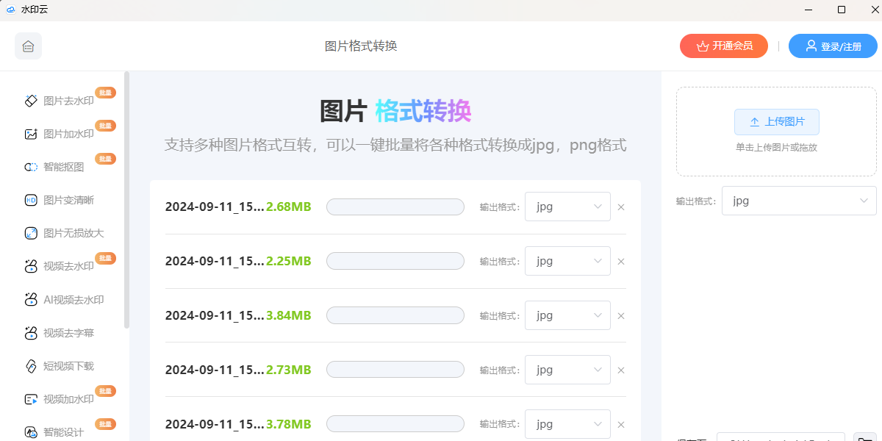Click the 开通会员 membership button
Viewport: 882px width, 441px height.
[x=724, y=46]
